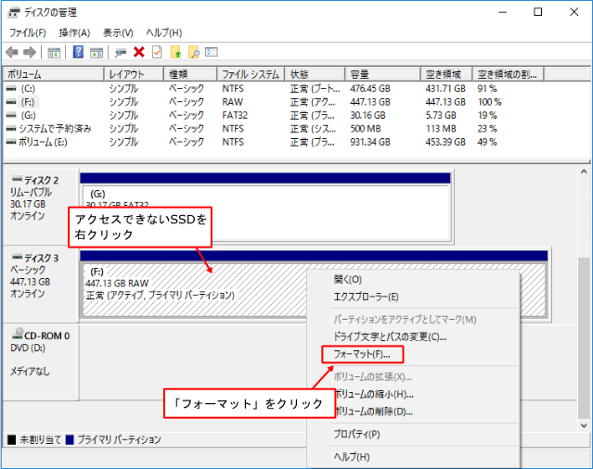Click the folder with magnifier icon
The image size is (593, 469).
pos(194,52)
